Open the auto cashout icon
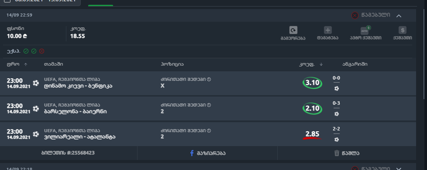This screenshot has width=427, height=170. [365, 30]
